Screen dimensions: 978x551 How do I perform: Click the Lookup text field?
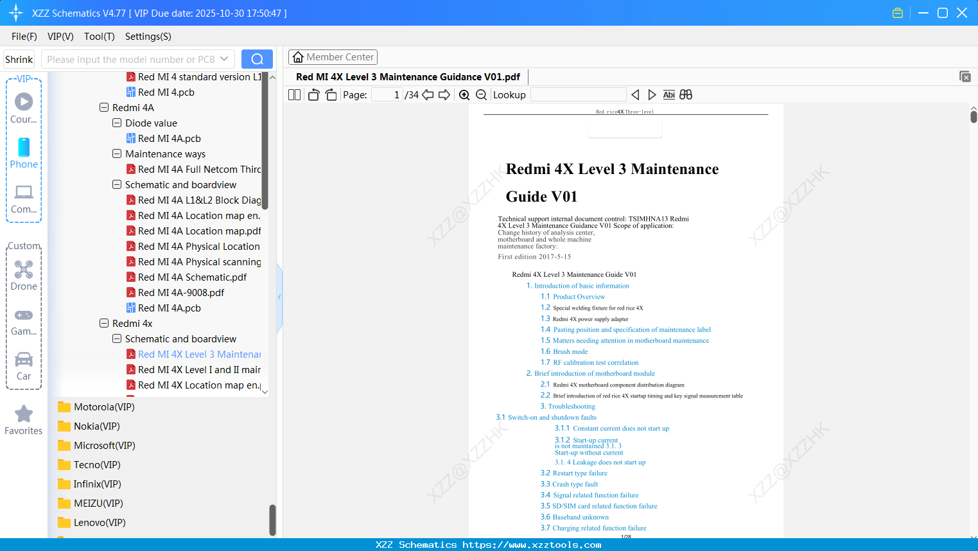click(x=578, y=95)
